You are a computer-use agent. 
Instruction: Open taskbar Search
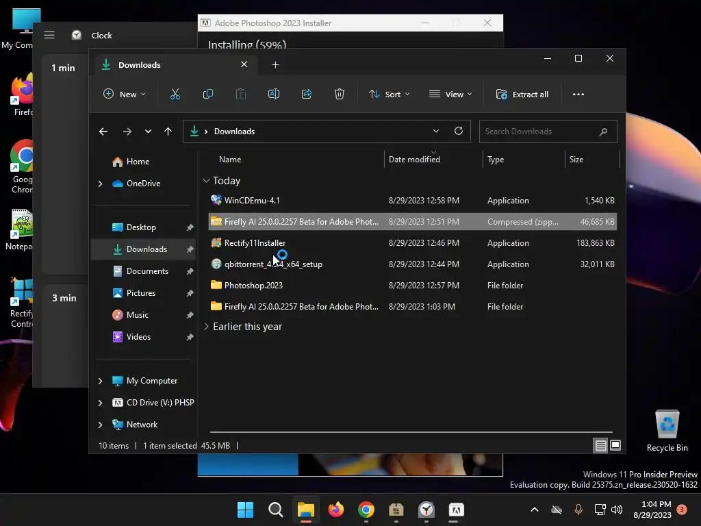275,510
